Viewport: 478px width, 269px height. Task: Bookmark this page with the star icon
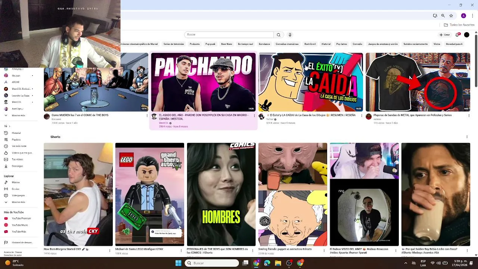451,16
